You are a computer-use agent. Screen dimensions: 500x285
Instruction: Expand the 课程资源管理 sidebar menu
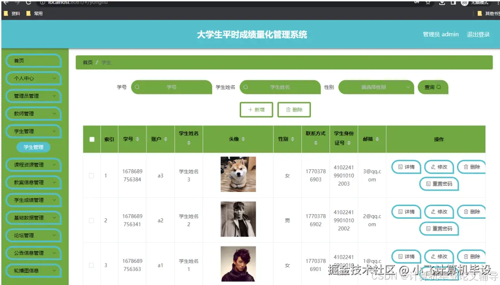(34, 165)
